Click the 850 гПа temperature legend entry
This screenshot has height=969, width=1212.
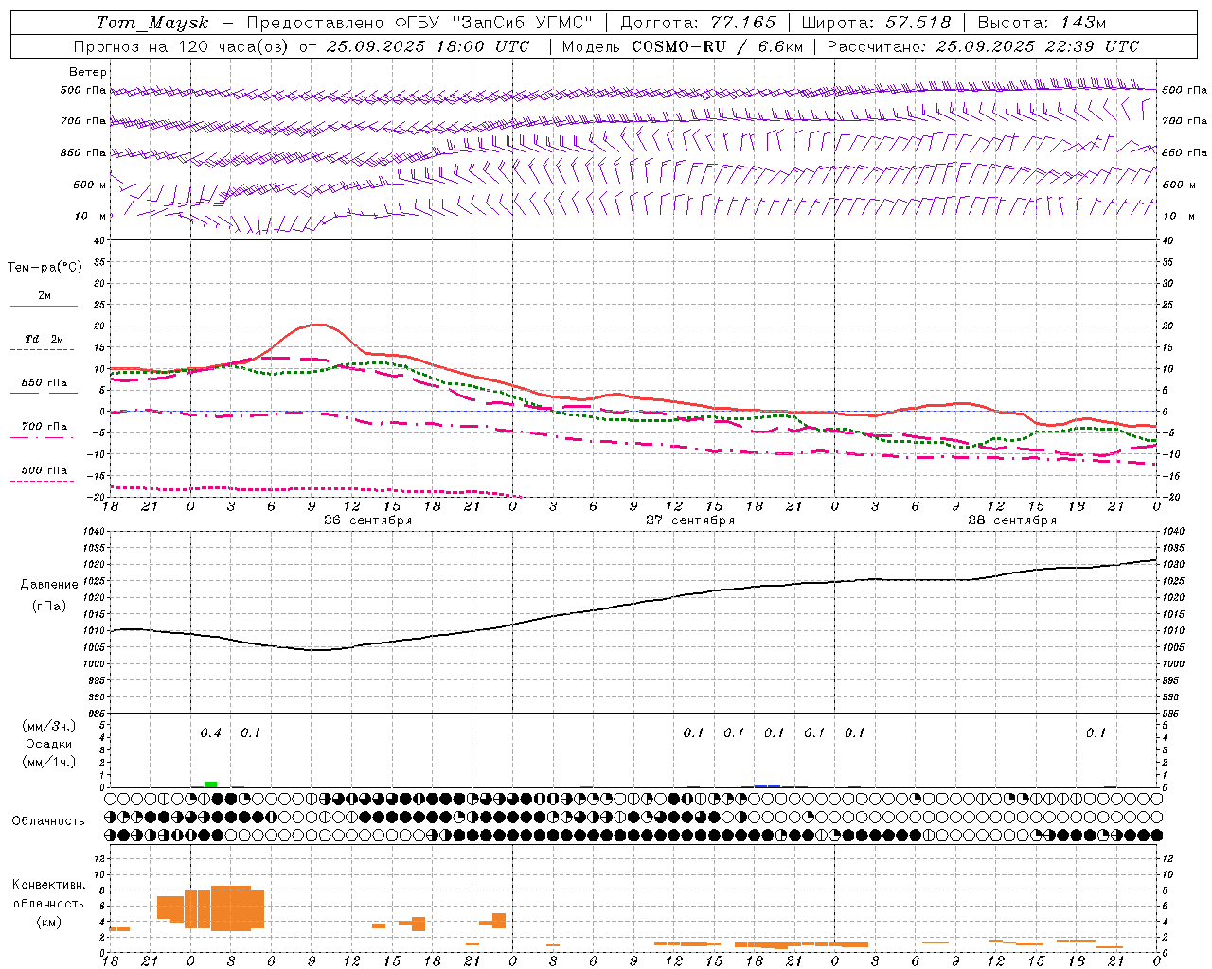coord(44,385)
